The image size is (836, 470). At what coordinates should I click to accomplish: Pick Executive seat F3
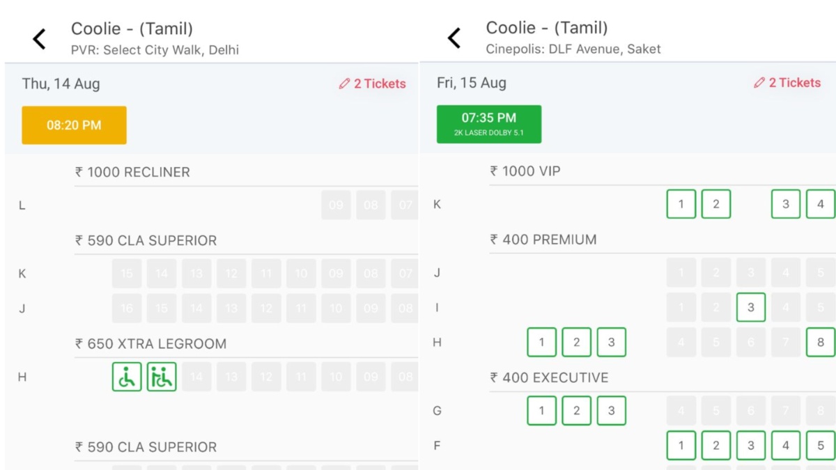point(751,446)
